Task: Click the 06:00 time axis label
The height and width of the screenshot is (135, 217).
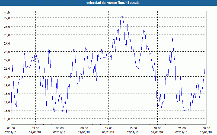Action: [60, 129]
